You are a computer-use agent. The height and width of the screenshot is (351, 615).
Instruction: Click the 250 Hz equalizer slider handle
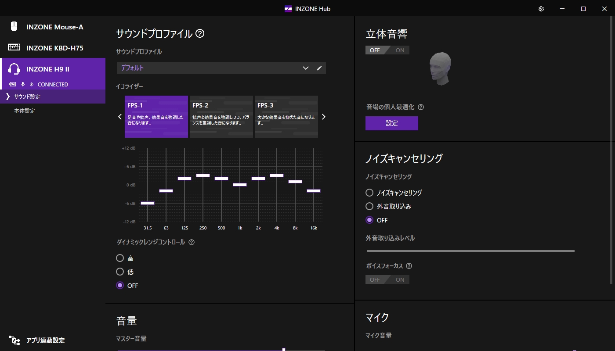[x=203, y=175]
